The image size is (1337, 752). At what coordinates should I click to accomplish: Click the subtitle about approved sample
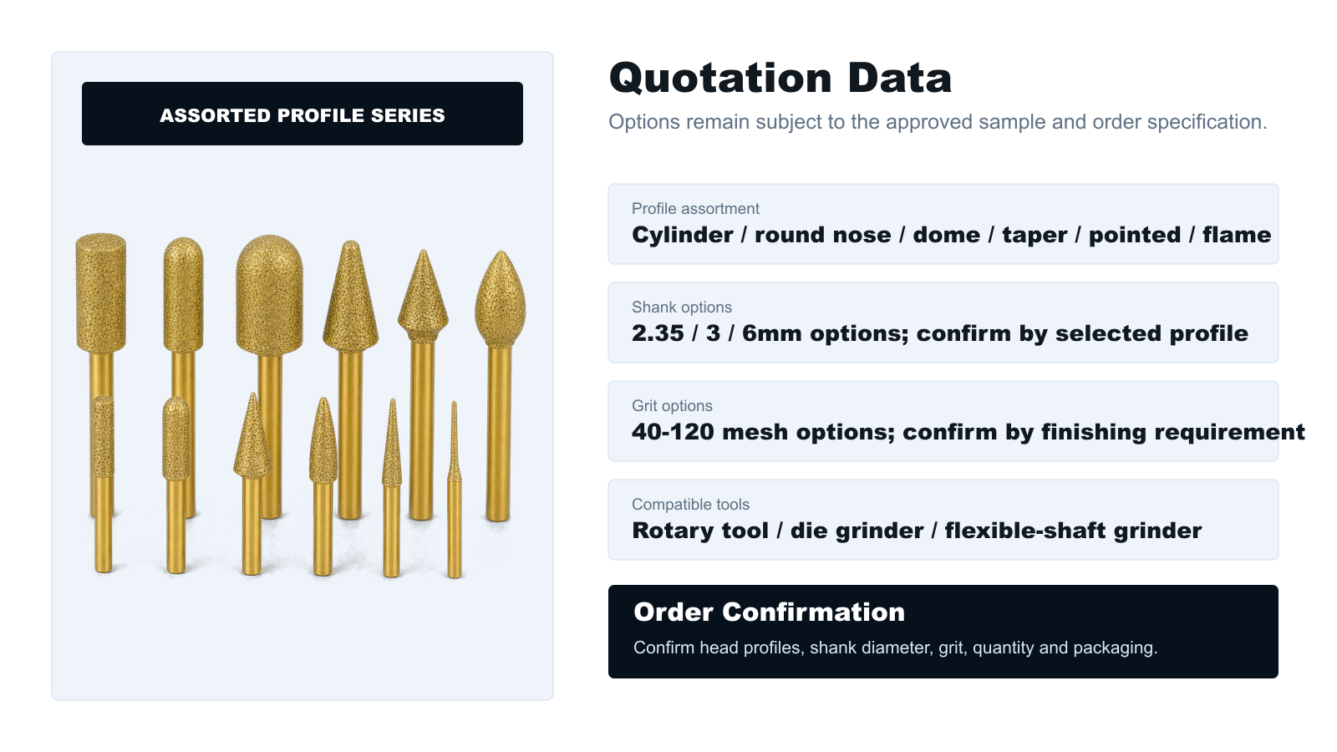pos(938,122)
